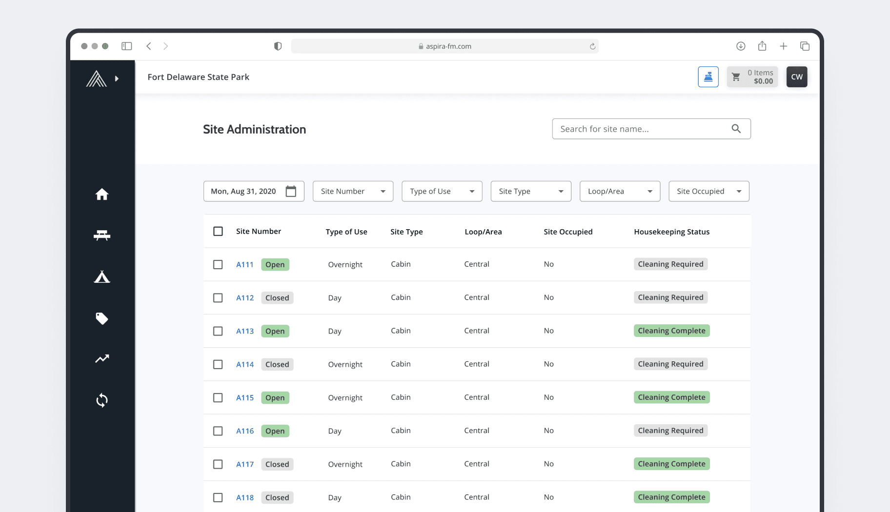Click the blue cash register icon
Screen dimensions: 890x512
(x=708, y=77)
